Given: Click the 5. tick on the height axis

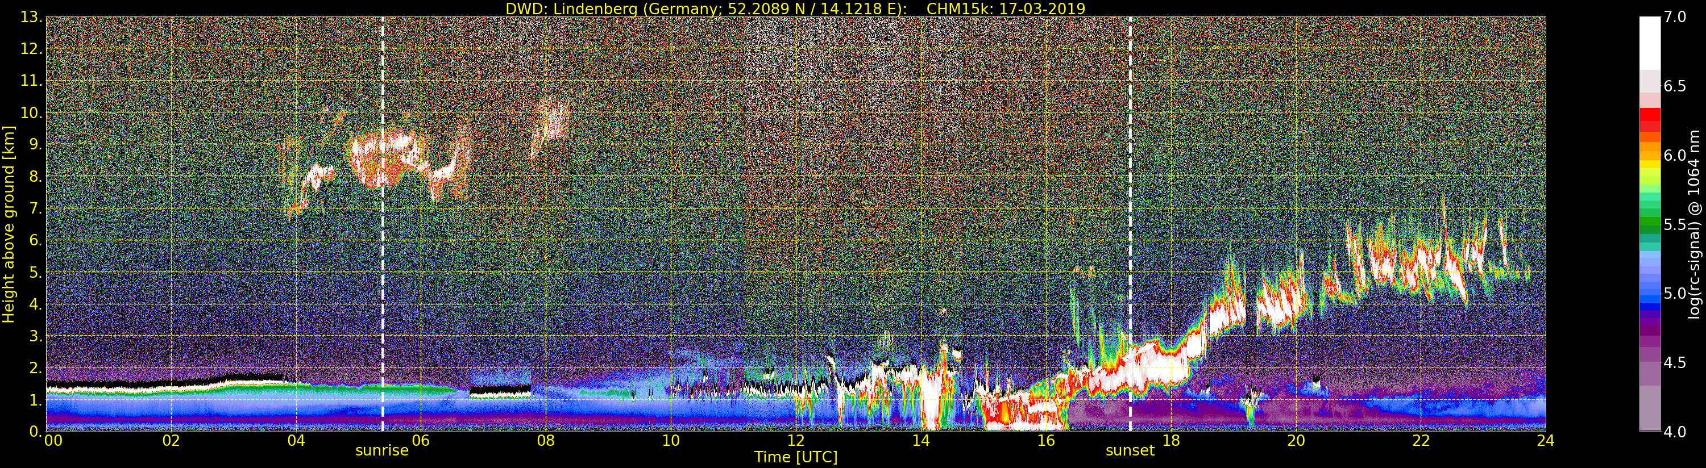Looking at the screenshot, I should 36,272.
